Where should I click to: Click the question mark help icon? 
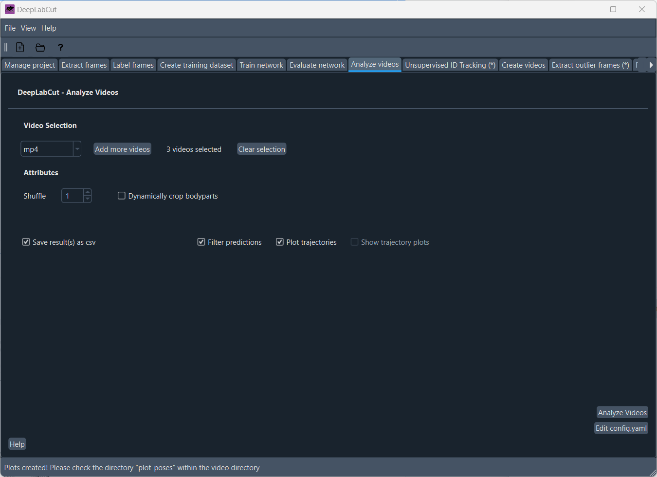[60, 47]
